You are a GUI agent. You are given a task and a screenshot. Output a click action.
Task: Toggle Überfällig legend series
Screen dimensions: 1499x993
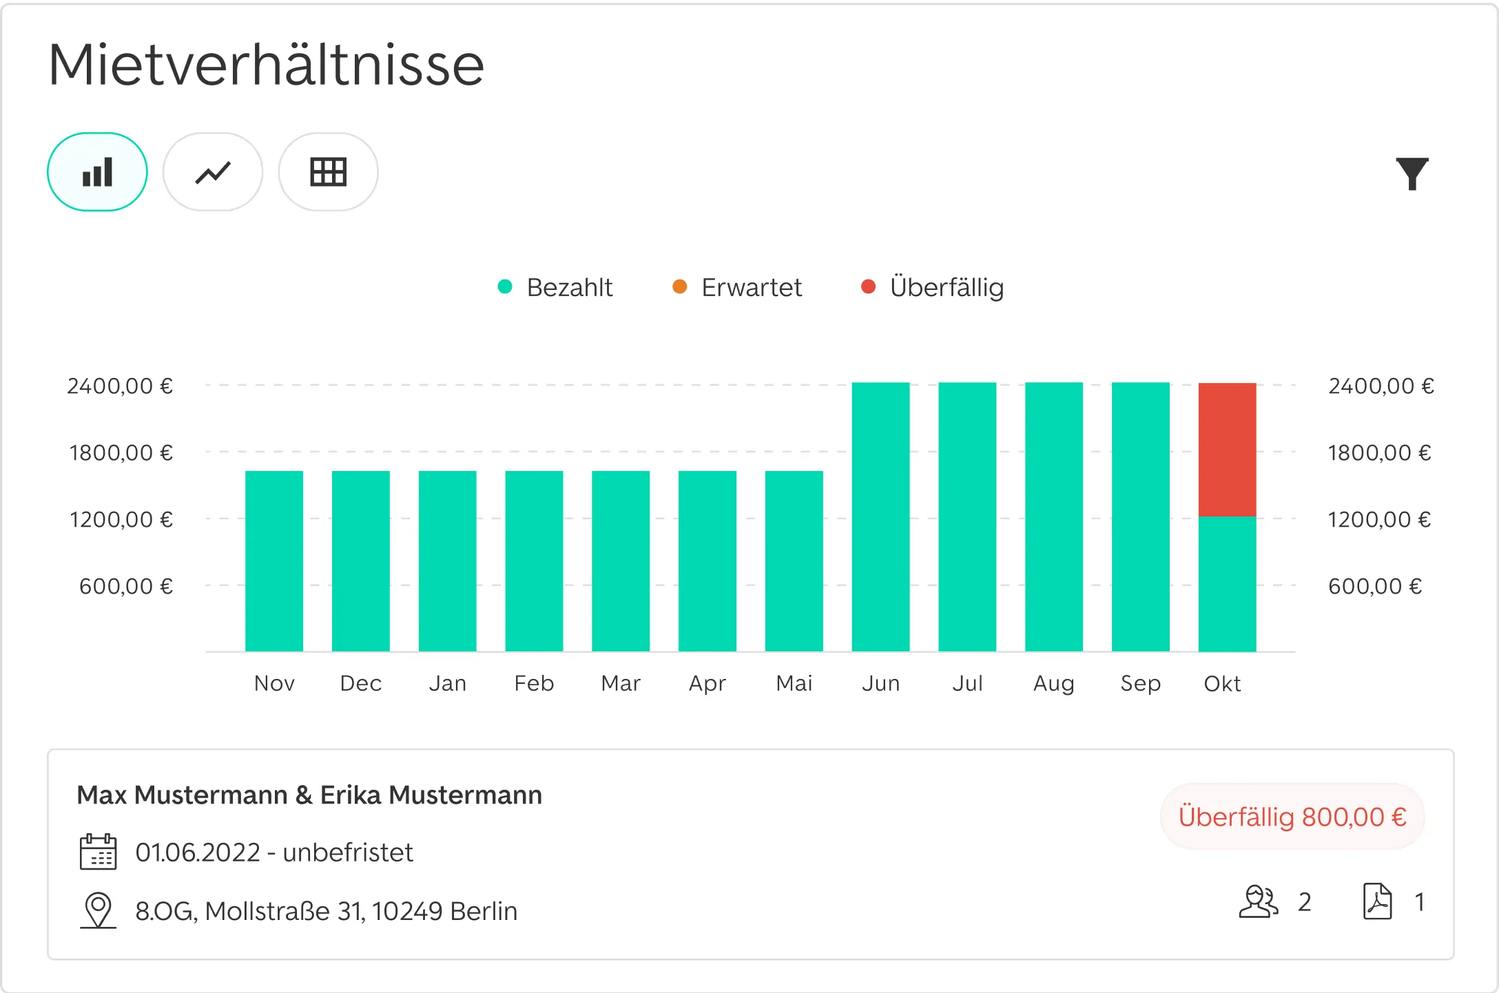click(x=933, y=287)
